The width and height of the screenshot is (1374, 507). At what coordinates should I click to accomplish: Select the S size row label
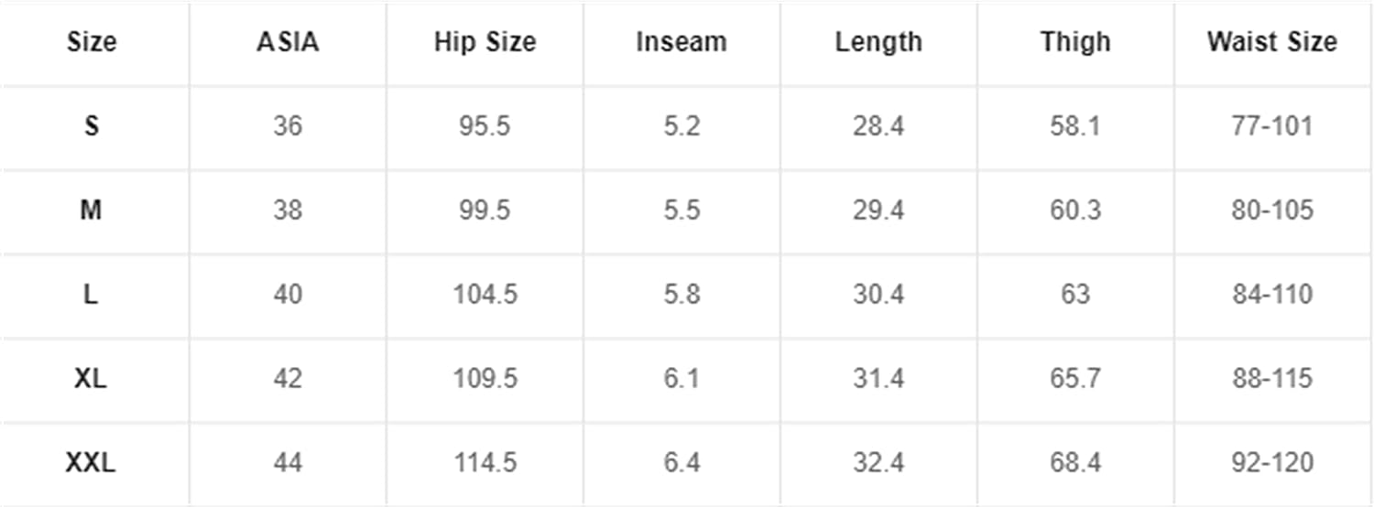pos(92,126)
